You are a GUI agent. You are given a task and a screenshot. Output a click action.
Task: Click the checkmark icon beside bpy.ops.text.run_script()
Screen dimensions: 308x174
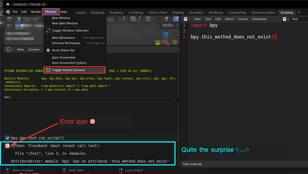7,138
